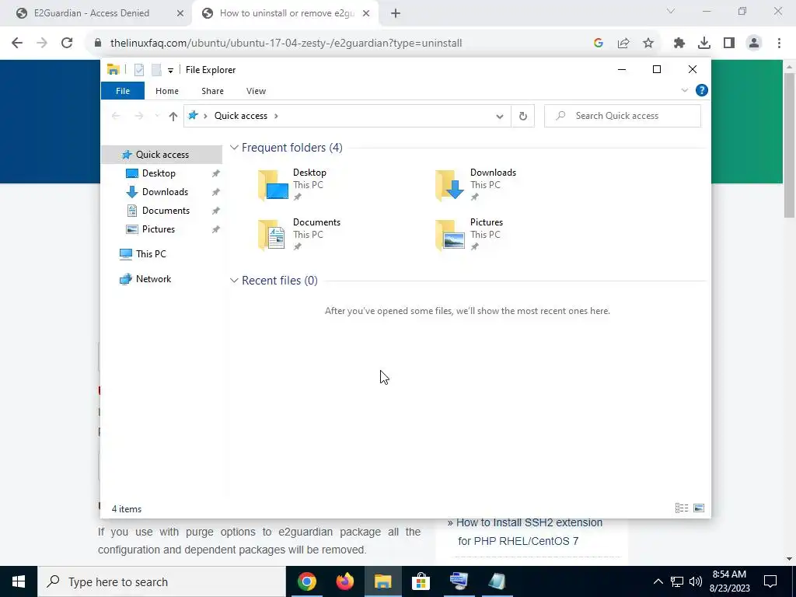796x597 pixels.
Task: Select Network in the navigation pane
Action: click(x=153, y=279)
